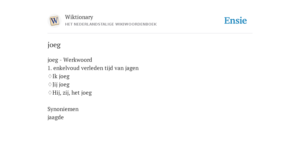Click the Wiktionary W tile logo
The image size is (300, 150).
pos(54,21)
